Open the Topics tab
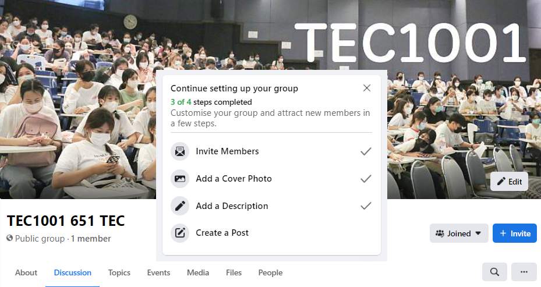Screen dimensions: 541x287 click(119, 272)
